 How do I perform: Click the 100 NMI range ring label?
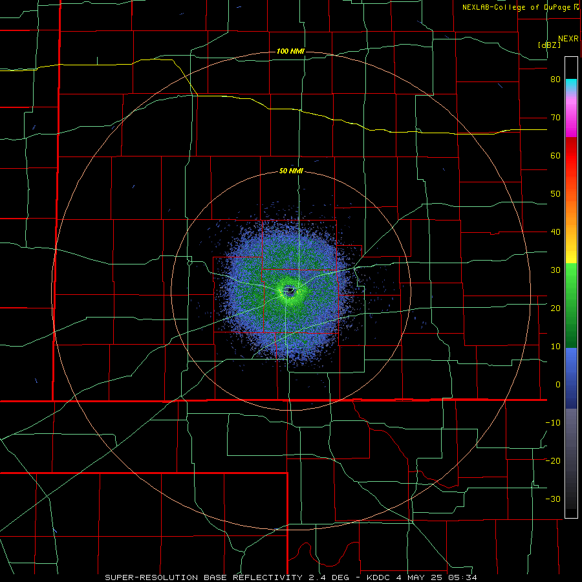click(x=290, y=51)
